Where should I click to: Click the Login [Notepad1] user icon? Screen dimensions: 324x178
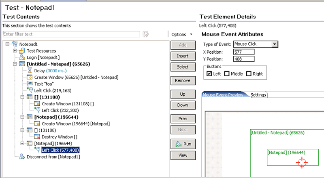pos(22,58)
